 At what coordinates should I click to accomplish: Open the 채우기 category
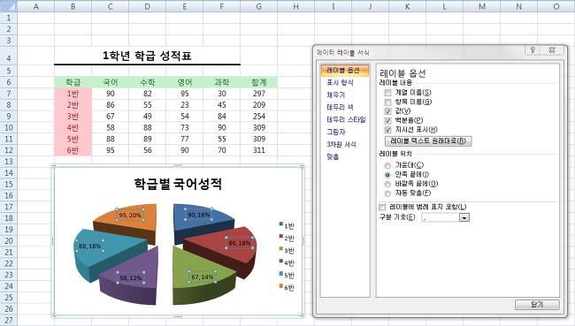coord(336,95)
